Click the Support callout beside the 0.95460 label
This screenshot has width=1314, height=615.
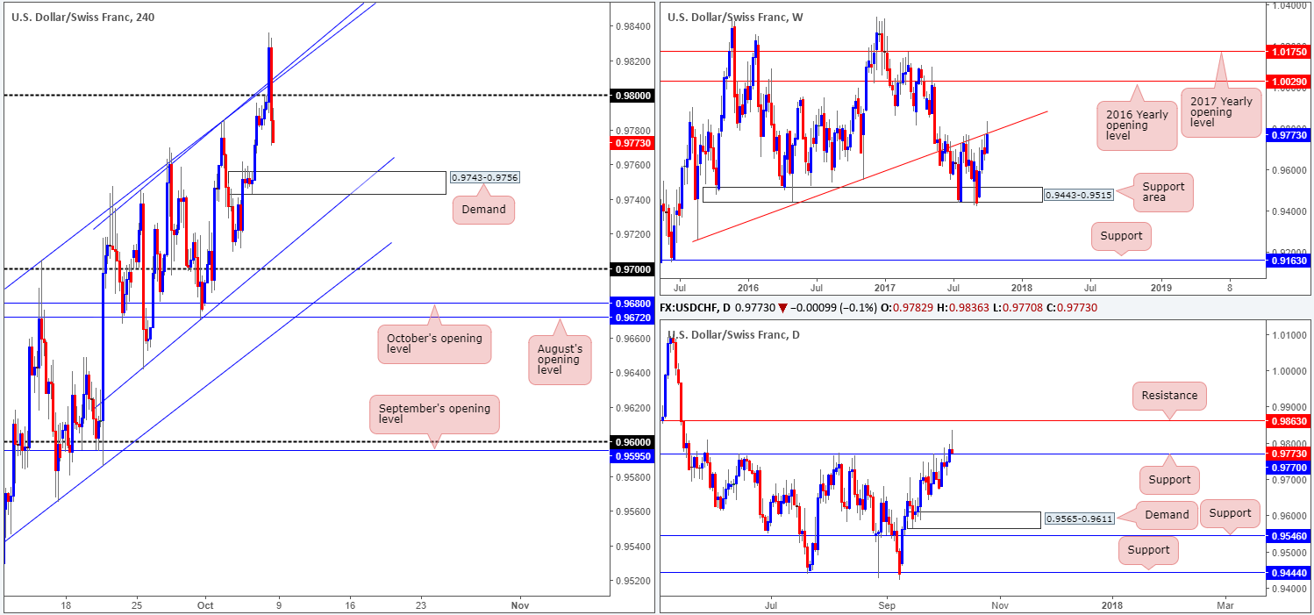coord(1230,513)
